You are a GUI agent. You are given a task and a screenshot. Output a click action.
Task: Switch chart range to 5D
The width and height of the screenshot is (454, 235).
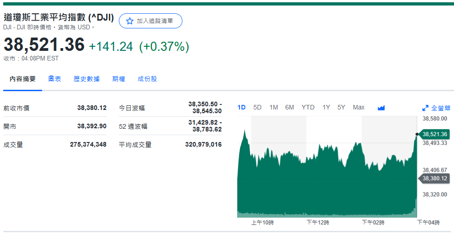pyautogui.click(x=257, y=107)
